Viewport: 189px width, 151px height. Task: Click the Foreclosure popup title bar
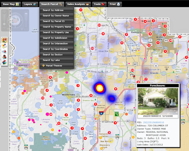point(158,86)
